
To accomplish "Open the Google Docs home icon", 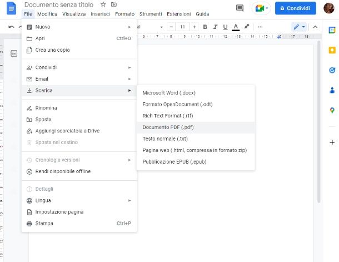I will [11, 8].
